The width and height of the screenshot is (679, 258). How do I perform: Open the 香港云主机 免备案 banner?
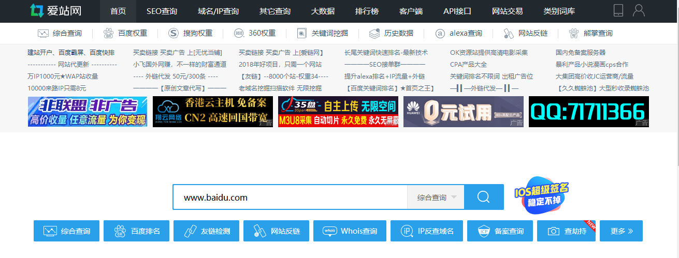(x=213, y=112)
